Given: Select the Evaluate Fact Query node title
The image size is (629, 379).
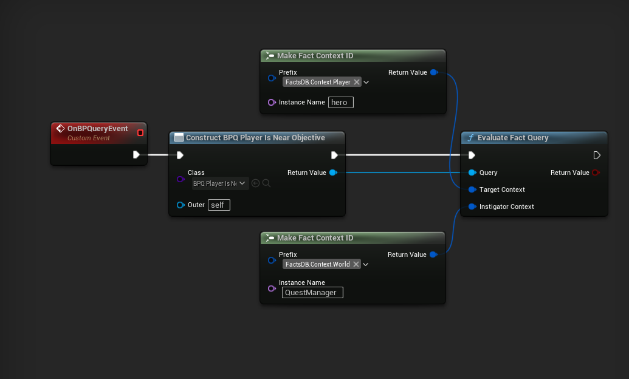Looking at the screenshot, I should click(513, 137).
